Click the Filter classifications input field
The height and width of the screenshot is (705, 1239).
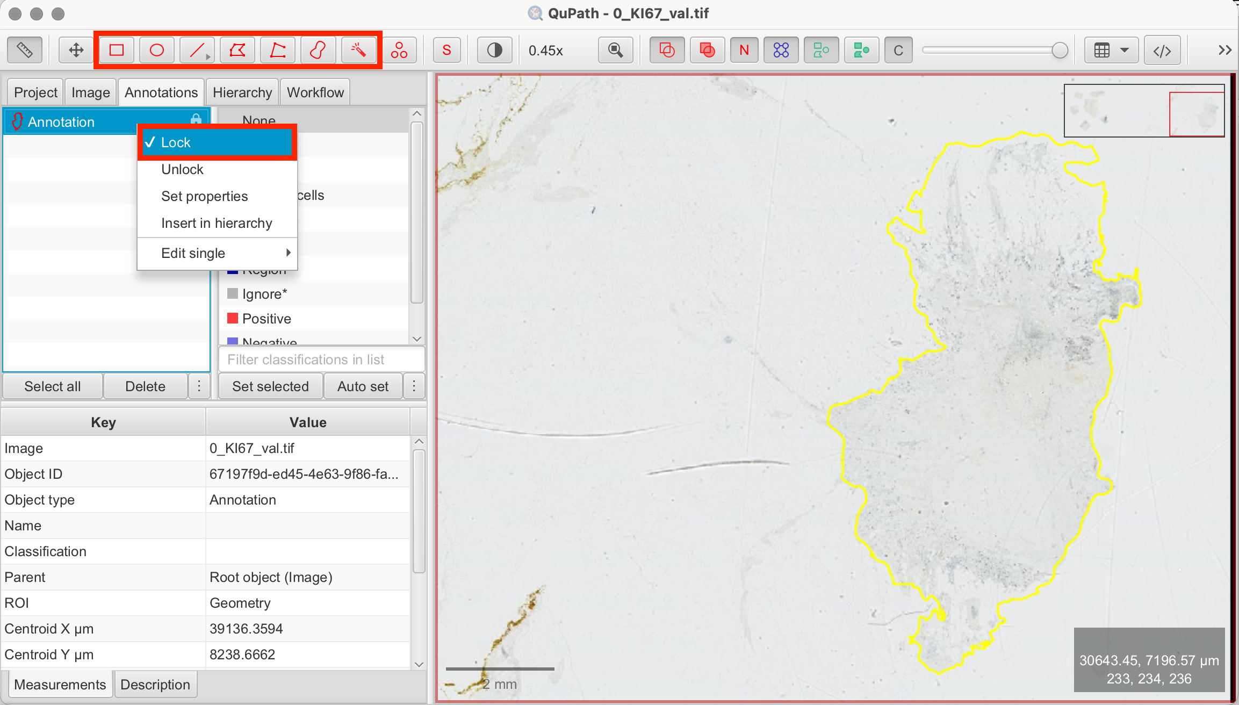321,359
